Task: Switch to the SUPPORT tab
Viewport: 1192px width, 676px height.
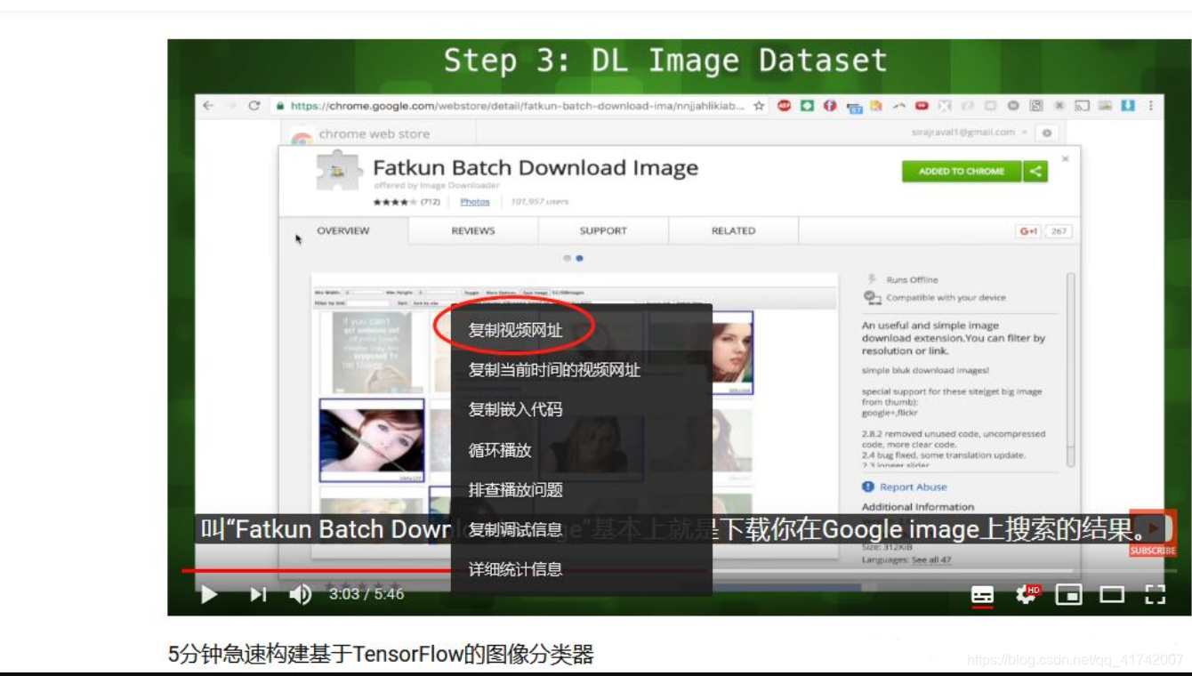Action: pos(603,231)
